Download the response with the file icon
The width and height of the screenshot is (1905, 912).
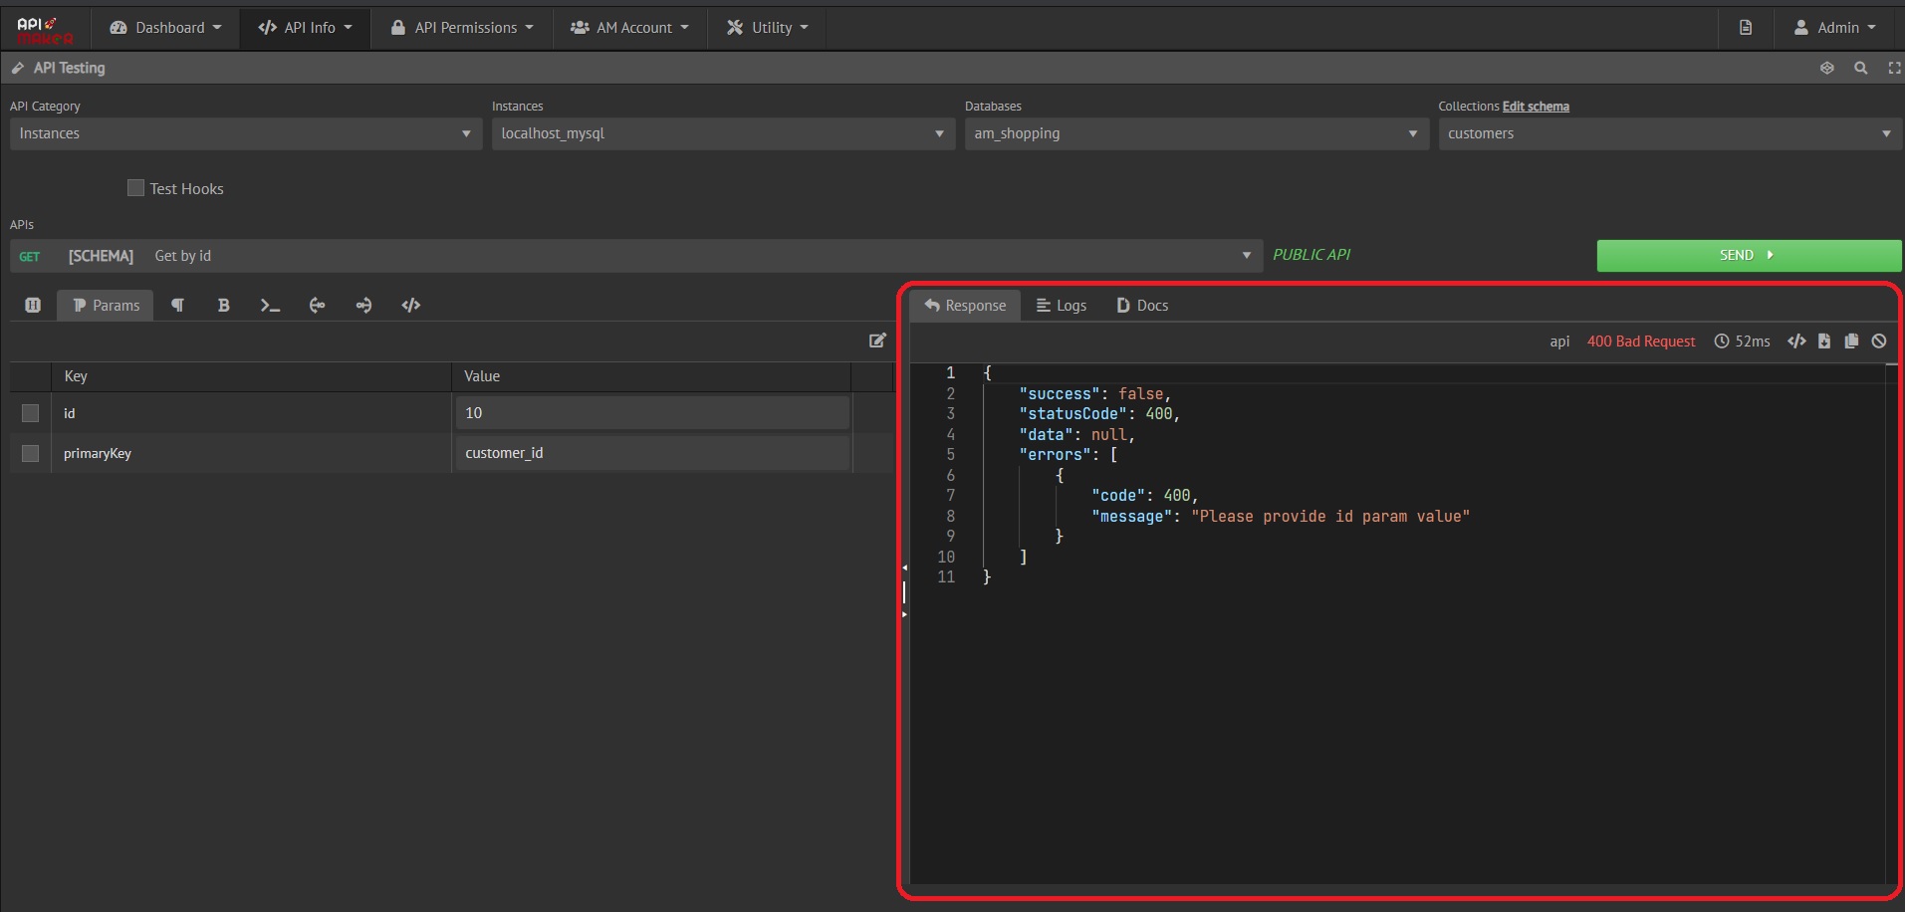[x=1824, y=342]
